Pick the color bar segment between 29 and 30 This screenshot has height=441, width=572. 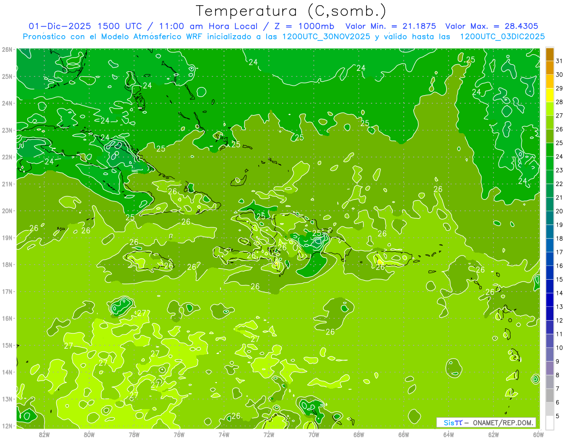(550, 81)
